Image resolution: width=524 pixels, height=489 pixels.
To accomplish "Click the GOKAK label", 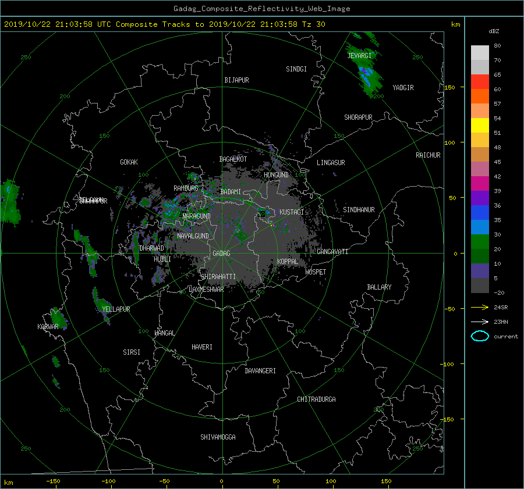I will [129, 162].
